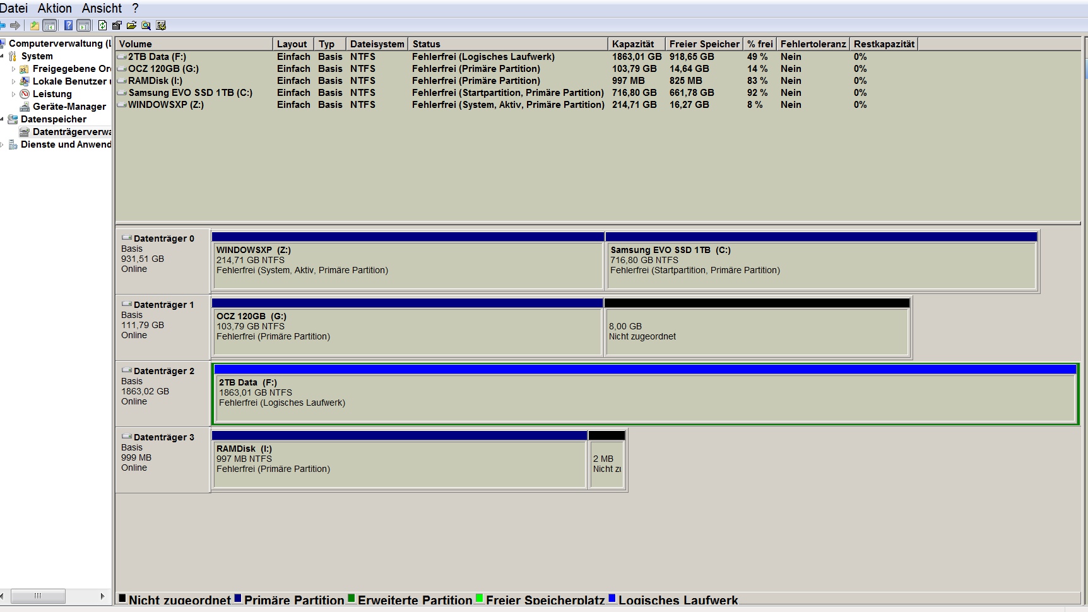1088x612 pixels.
Task: Click the Layout column header
Action: point(293,44)
